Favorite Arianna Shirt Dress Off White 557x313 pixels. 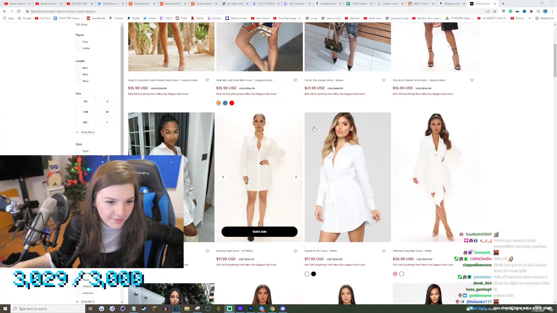click(x=295, y=251)
